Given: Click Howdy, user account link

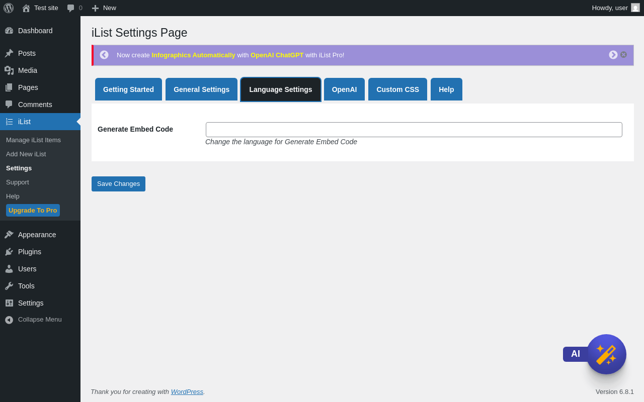Looking at the screenshot, I should click(x=616, y=8).
